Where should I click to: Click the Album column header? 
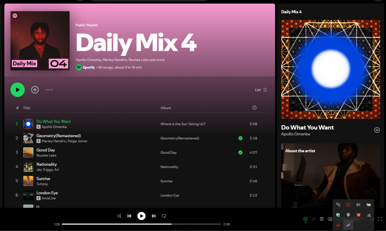(166, 108)
